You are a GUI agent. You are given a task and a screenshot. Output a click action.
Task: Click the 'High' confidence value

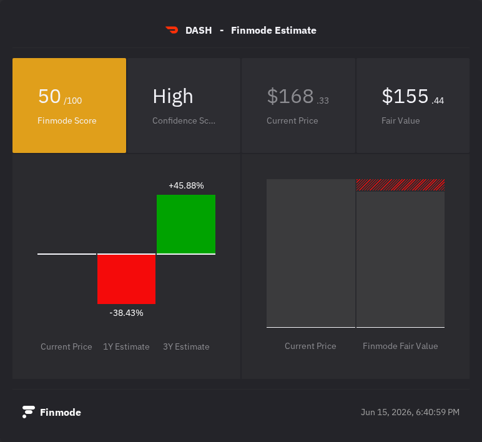tap(173, 97)
